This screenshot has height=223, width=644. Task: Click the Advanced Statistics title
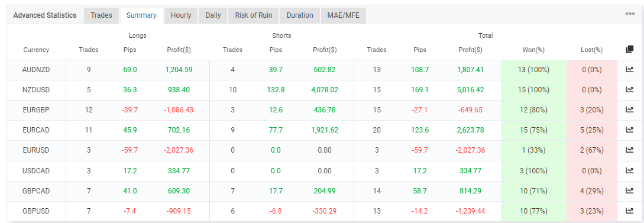[x=45, y=15]
